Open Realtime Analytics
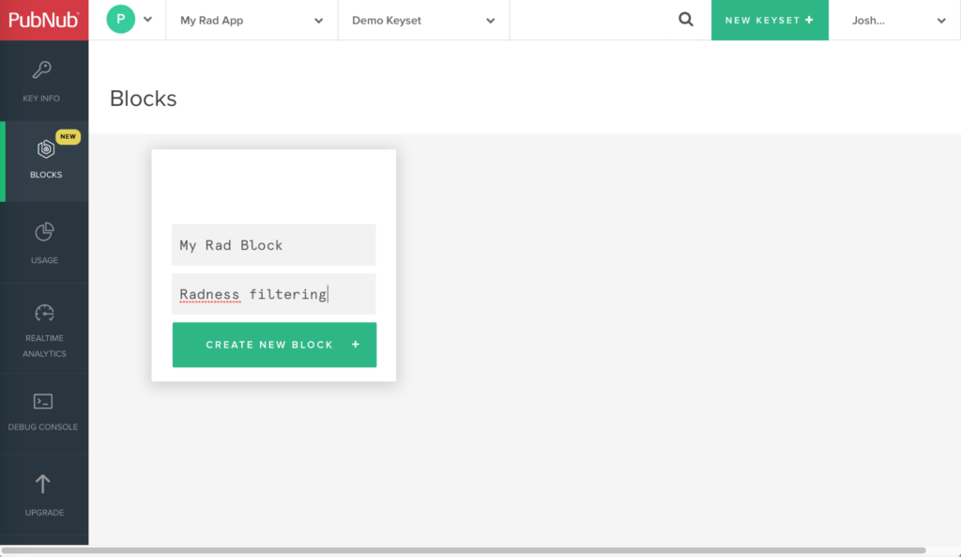961x557 pixels. point(44,327)
